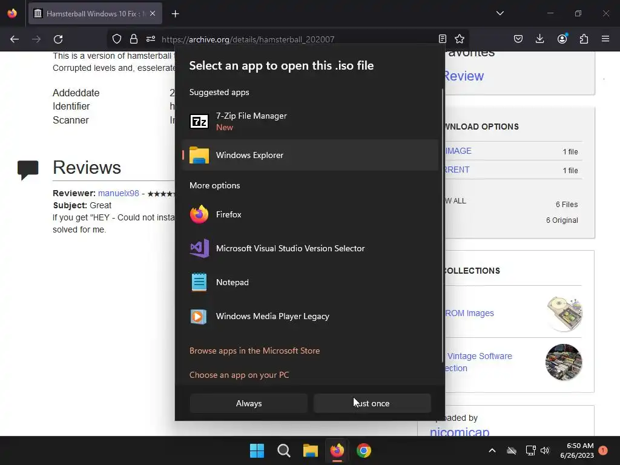This screenshot has width=620, height=465.
Task: Go back with the browser back arrow
Action: click(x=15, y=39)
